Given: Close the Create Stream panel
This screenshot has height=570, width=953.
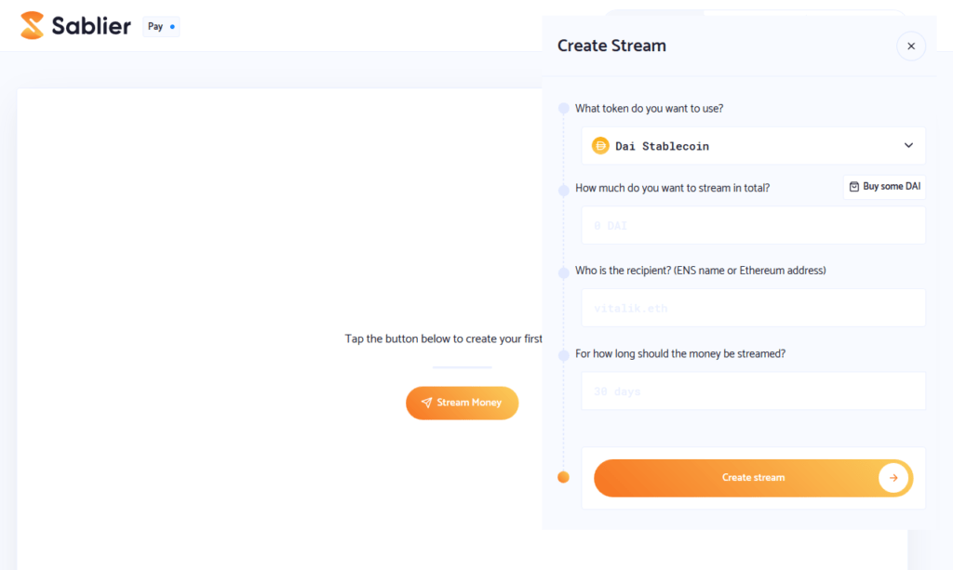Looking at the screenshot, I should pyautogui.click(x=910, y=46).
